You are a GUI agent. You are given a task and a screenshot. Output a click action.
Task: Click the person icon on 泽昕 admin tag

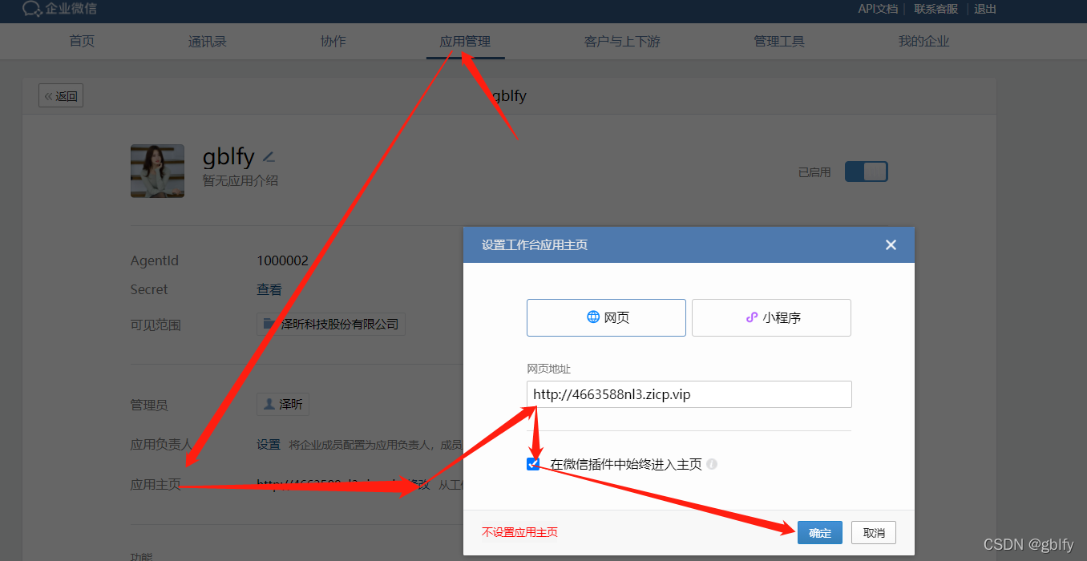click(269, 404)
